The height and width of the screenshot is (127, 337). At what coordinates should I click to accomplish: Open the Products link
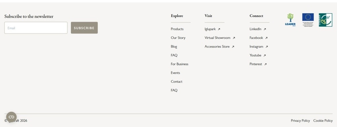coord(177,29)
